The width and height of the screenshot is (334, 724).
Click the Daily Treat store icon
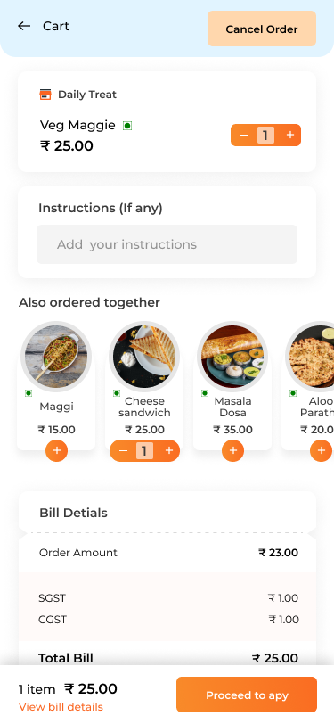pyautogui.click(x=45, y=95)
